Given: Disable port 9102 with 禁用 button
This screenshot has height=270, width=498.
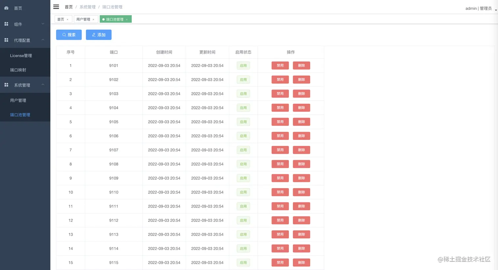Looking at the screenshot, I should click(280, 79).
